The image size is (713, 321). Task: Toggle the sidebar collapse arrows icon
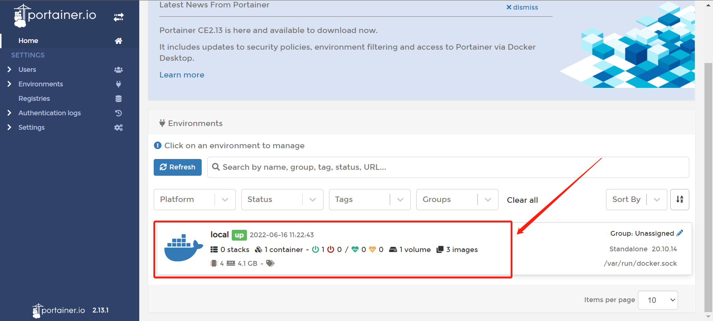click(118, 17)
